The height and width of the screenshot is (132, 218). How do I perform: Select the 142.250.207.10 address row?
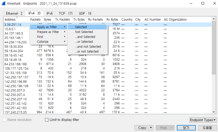(108, 99)
